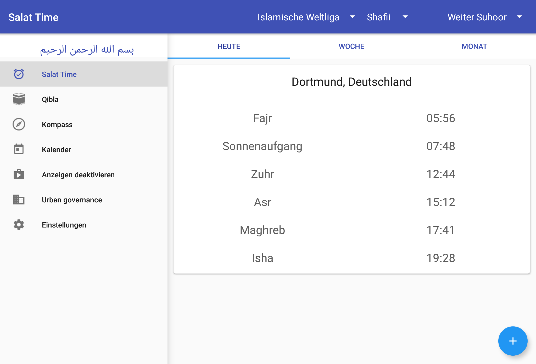Viewport: 536px width, 364px height.
Task: Click the Qibla Kaaba icon
Action: pos(19,99)
